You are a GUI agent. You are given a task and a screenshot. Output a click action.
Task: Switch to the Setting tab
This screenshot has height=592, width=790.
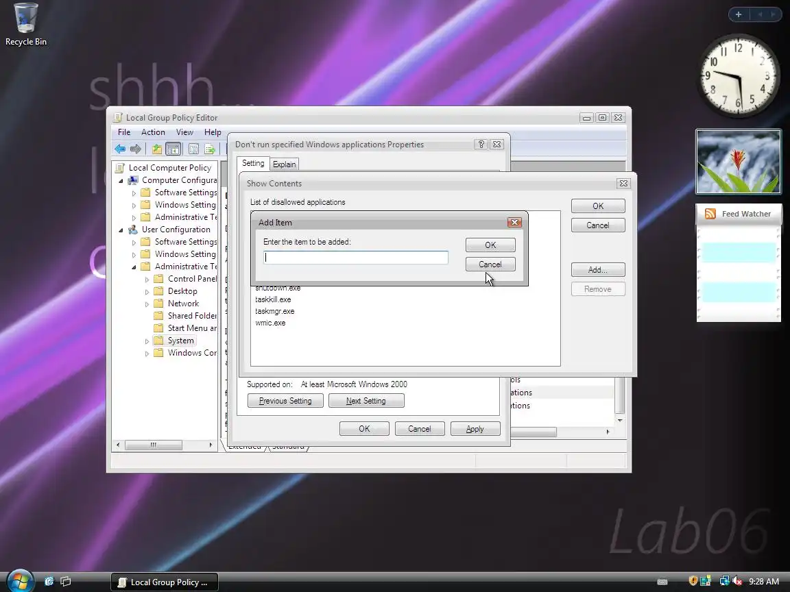pyautogui.click(x=253, y=163)
